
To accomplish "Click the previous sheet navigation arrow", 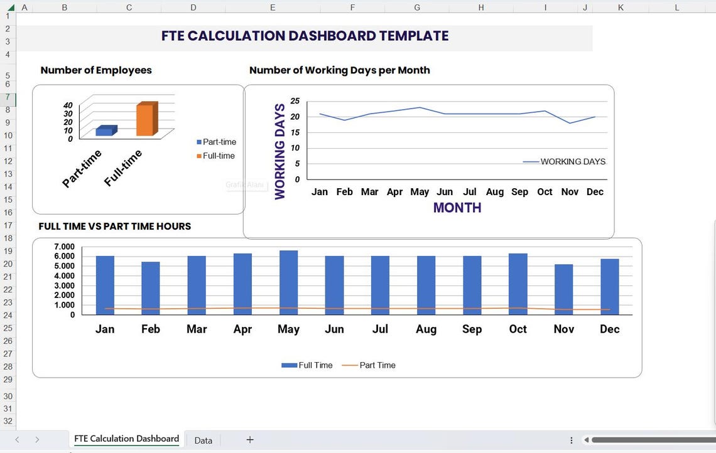I will coord(17,440).
